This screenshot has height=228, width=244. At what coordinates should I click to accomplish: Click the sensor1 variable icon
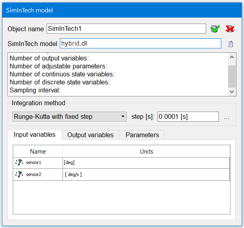pyautogui.click(x=19, y=162)
